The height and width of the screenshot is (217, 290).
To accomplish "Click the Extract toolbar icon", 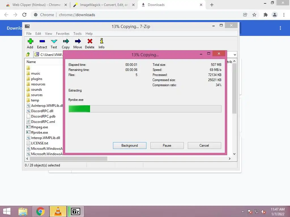I will pyautogui.click(x=42, y=41).
